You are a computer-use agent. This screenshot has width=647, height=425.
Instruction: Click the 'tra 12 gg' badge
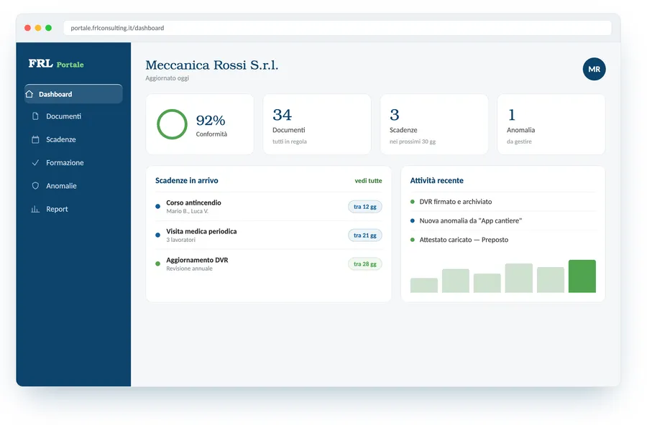[364, 207]
